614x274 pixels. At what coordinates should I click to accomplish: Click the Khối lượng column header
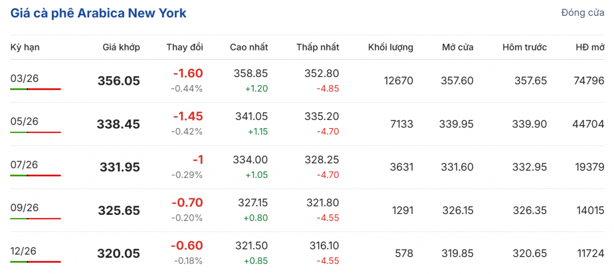pos(390,47)
